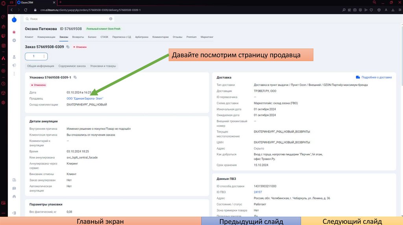The image size is (403, 225).
Task: Click the Лояльный клиент Ozon Fresh badge
Action: click(x=104, y=29)
